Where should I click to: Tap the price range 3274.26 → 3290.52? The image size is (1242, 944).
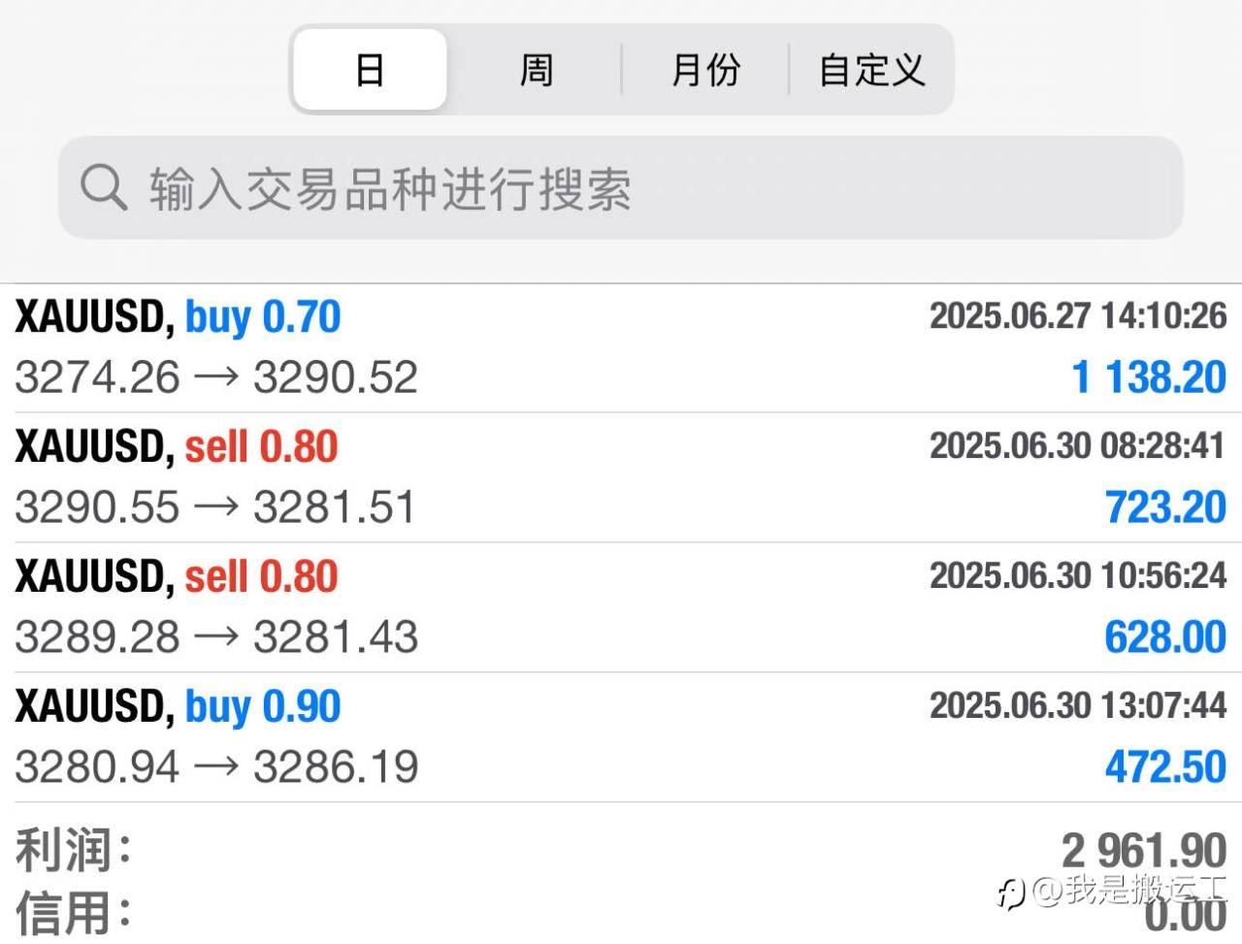pyautogui.click(x=216, y=377)
